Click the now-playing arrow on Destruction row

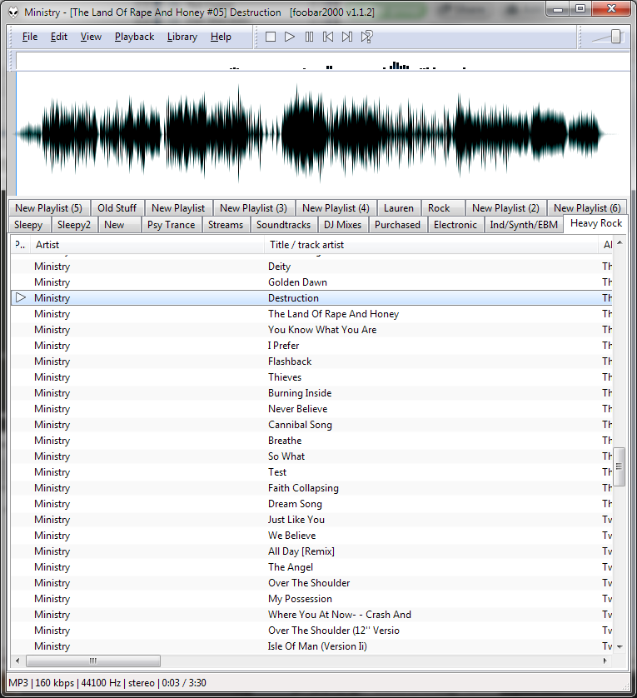[21, 298]
